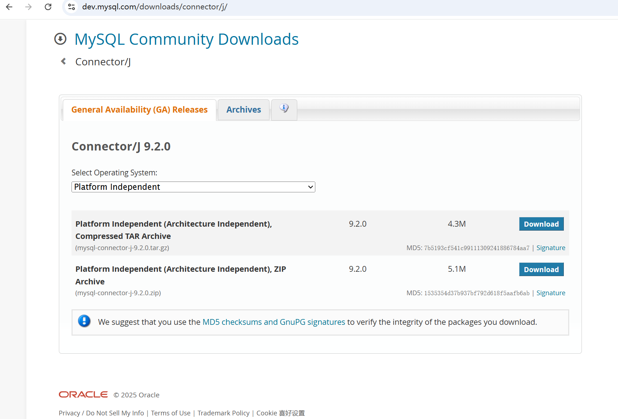Click the Oracle logo
This screenshot has height=419, width=618.
[x=83, y=394]
